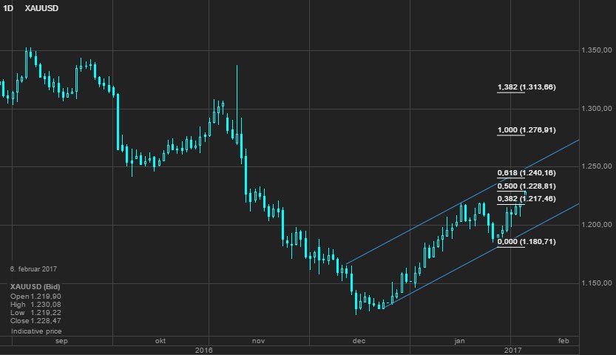Click the Indicative price note
Viewport: 616px width, 355px height.
click(x=36, y=331)
